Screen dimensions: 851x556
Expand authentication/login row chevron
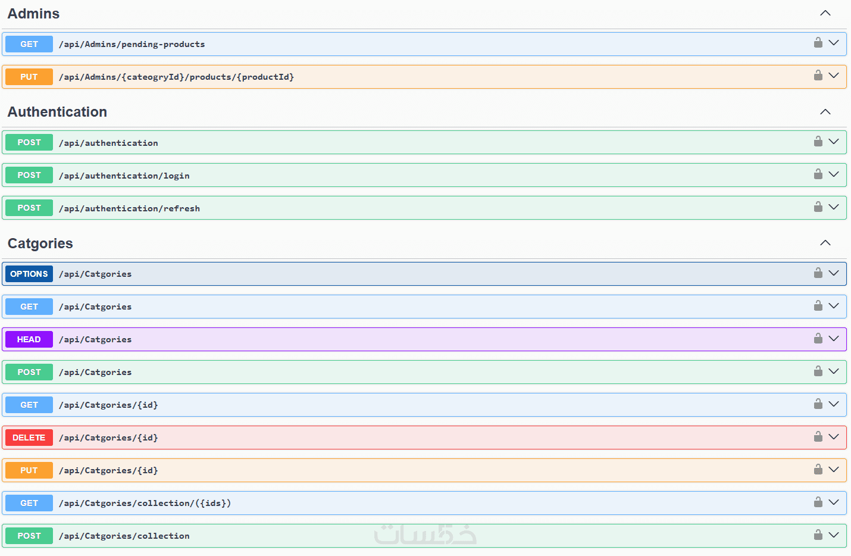click(834, 174)
